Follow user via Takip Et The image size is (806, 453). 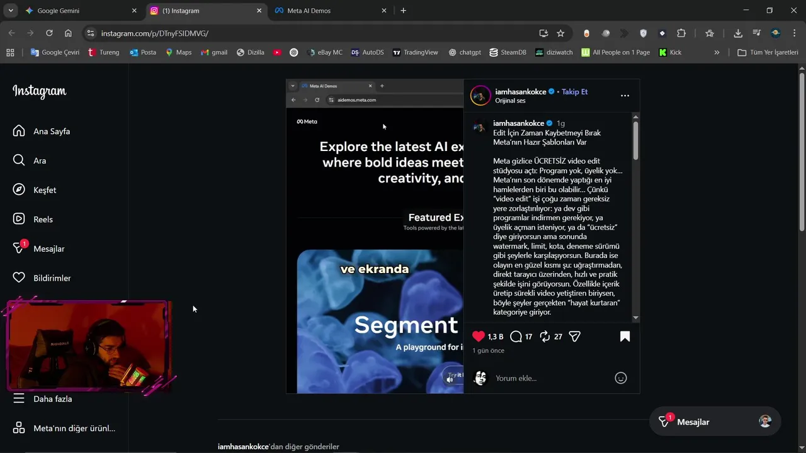pos(574,92)
